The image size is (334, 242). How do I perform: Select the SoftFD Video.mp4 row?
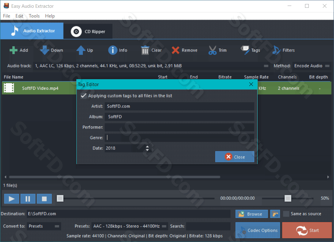pos(167,88)
